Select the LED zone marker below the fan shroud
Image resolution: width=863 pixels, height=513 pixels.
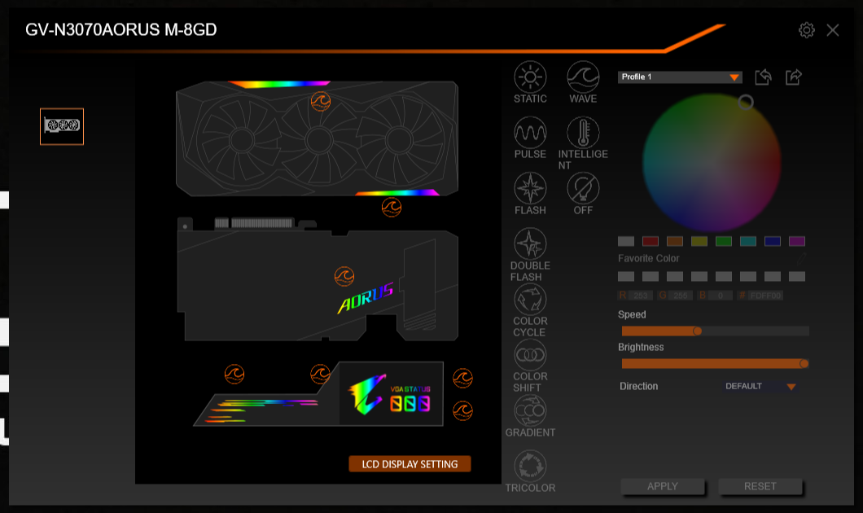[392, 208]
